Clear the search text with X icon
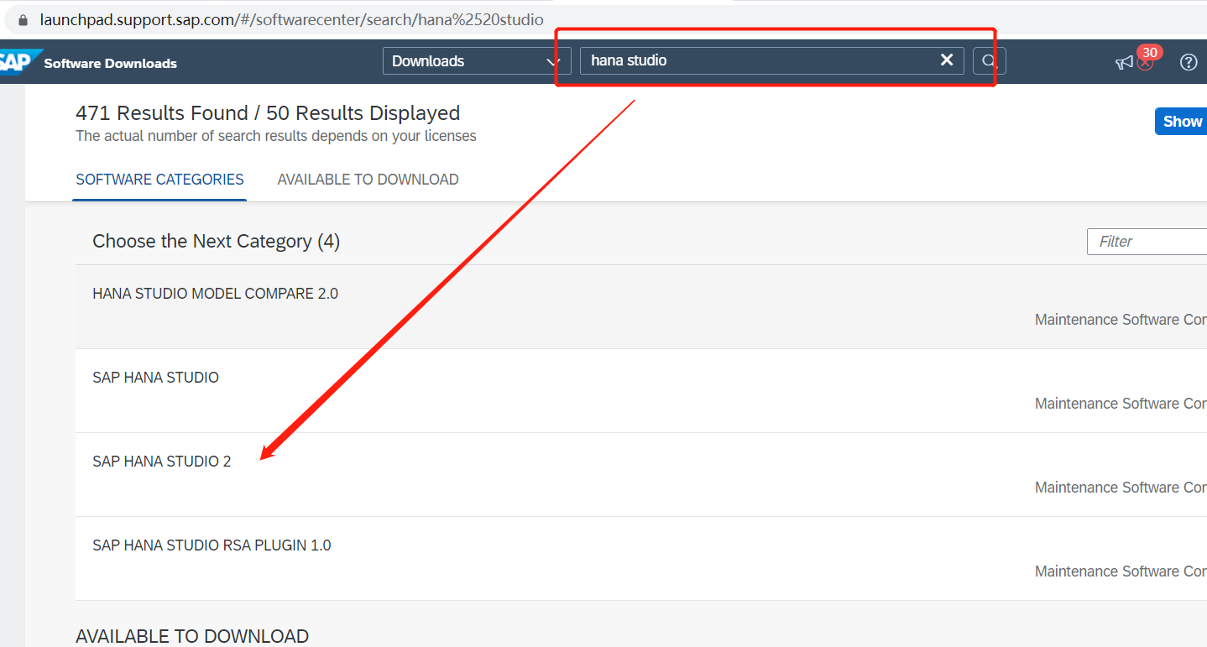The width and height of the screenshot is (1207, 647). [947, 60]
